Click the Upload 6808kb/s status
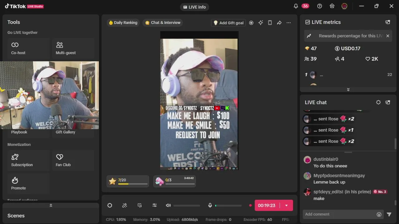 (x=182, y=220)
